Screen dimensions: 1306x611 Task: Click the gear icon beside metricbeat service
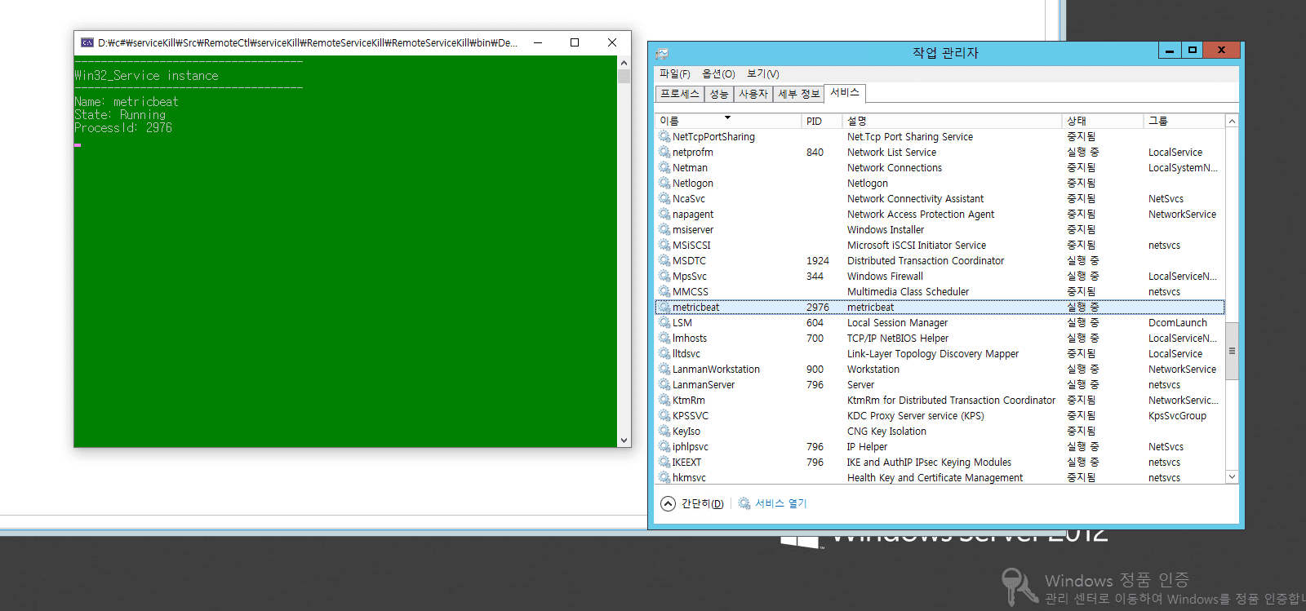664,308
